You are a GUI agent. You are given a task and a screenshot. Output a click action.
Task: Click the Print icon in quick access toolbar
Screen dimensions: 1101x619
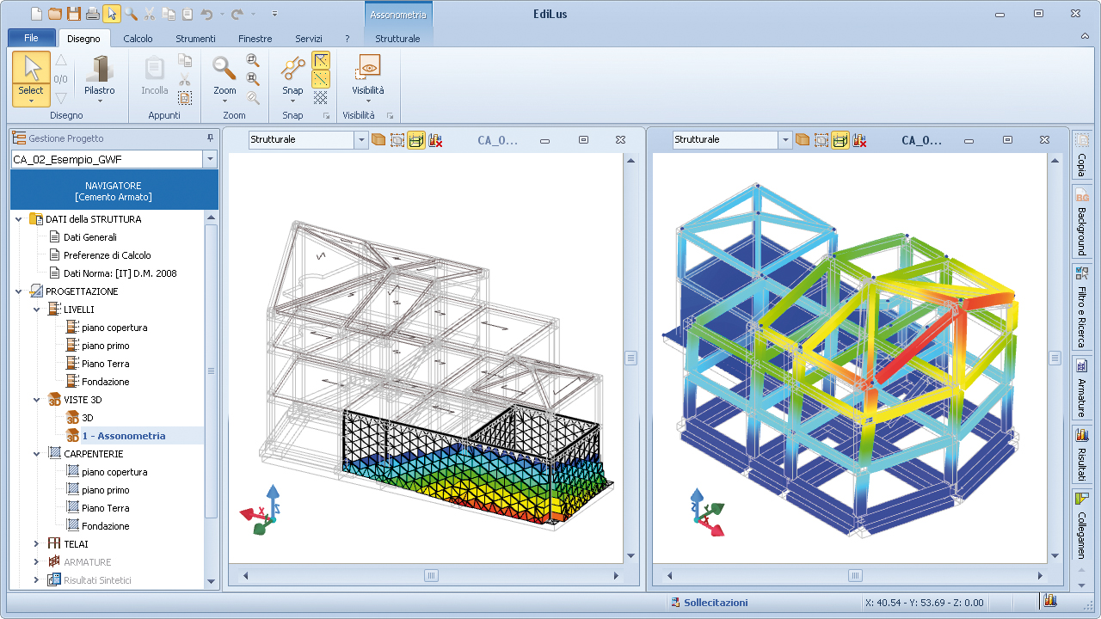click(x=92, y=13)
